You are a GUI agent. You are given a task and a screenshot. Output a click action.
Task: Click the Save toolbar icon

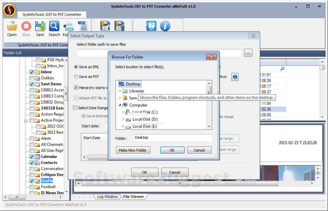point(40,26)
